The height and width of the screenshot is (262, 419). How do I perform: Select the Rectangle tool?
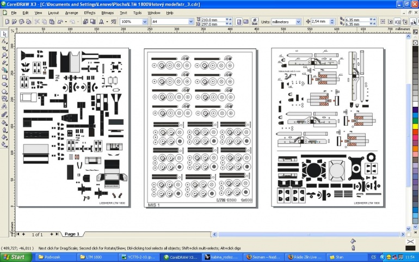point(4,77)
